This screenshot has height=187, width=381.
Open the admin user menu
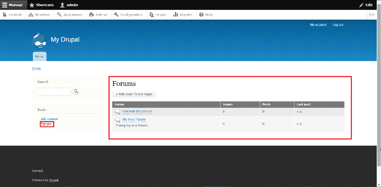coord(69,5)
